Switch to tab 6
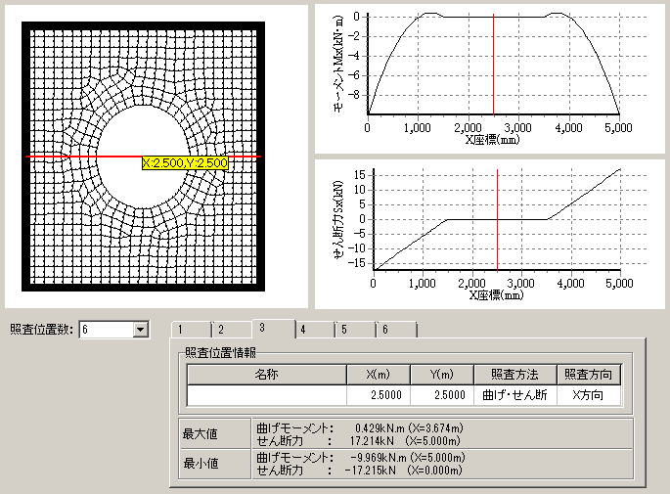Screen dimensions: 670x494 386,330
